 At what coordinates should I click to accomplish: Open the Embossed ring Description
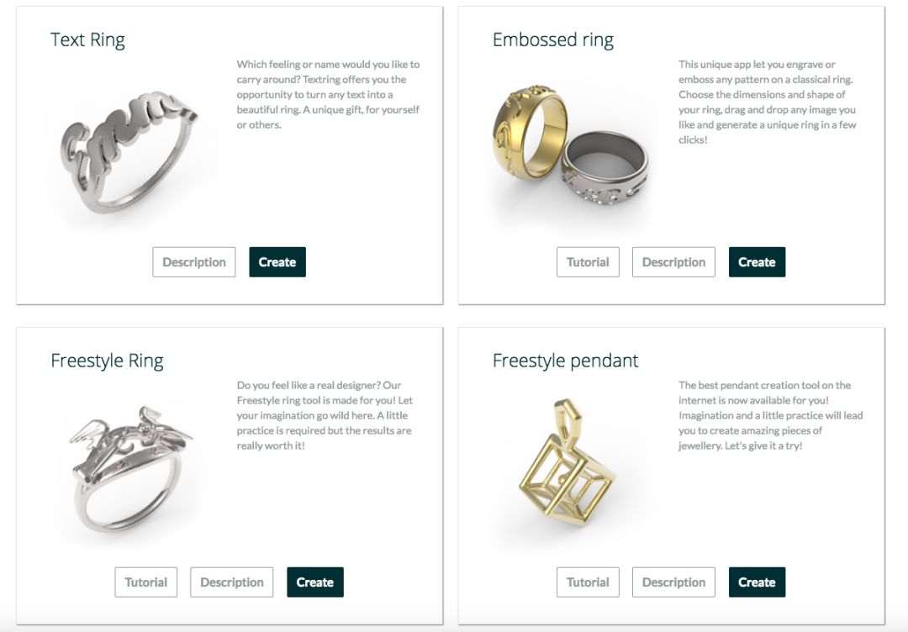pyautogui.click(x=673, y=262)
